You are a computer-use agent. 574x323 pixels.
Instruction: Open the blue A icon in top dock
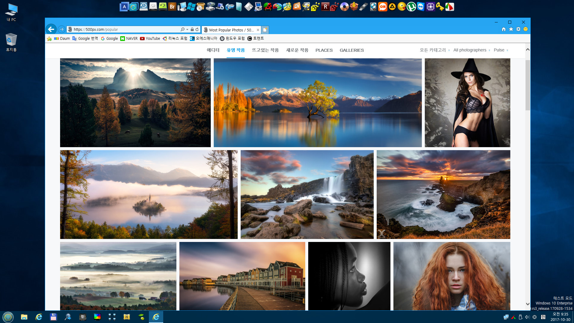click(x=124, y=7)
